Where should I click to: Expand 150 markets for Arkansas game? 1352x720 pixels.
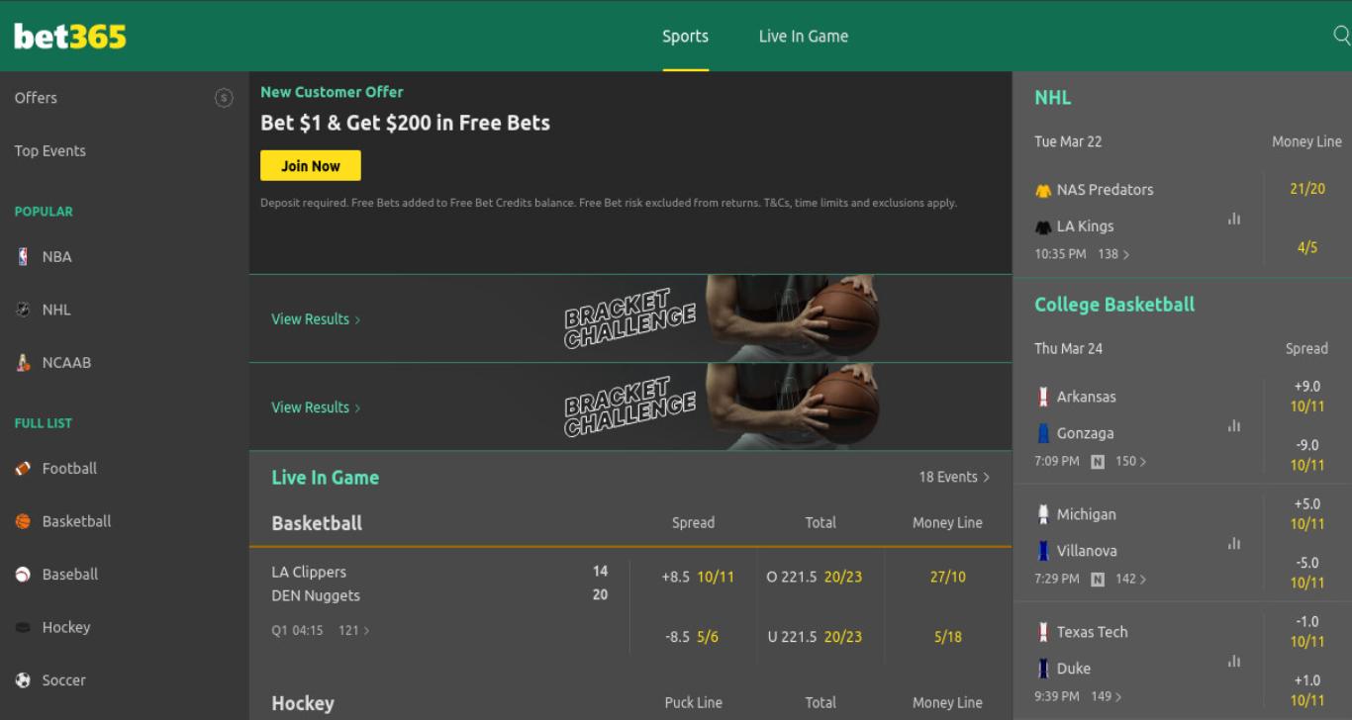[1130, 461]
